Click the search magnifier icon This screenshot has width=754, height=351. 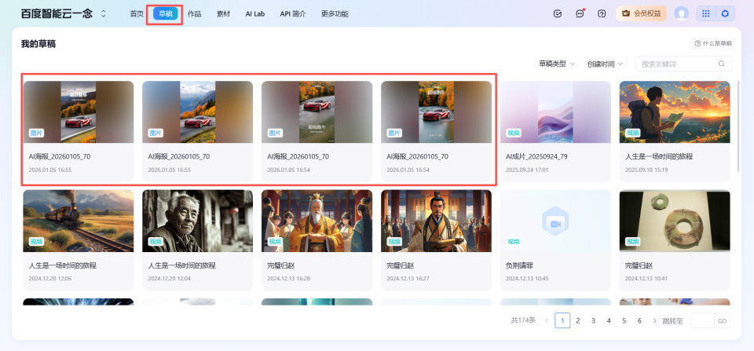coord(721,64)
